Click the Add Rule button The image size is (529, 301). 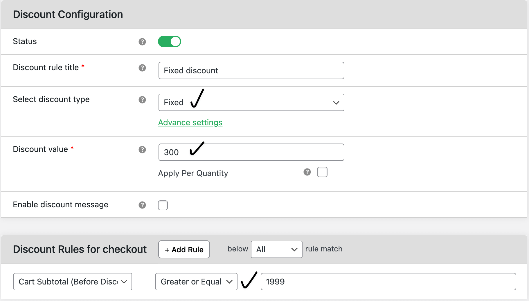tap(184, 249)
